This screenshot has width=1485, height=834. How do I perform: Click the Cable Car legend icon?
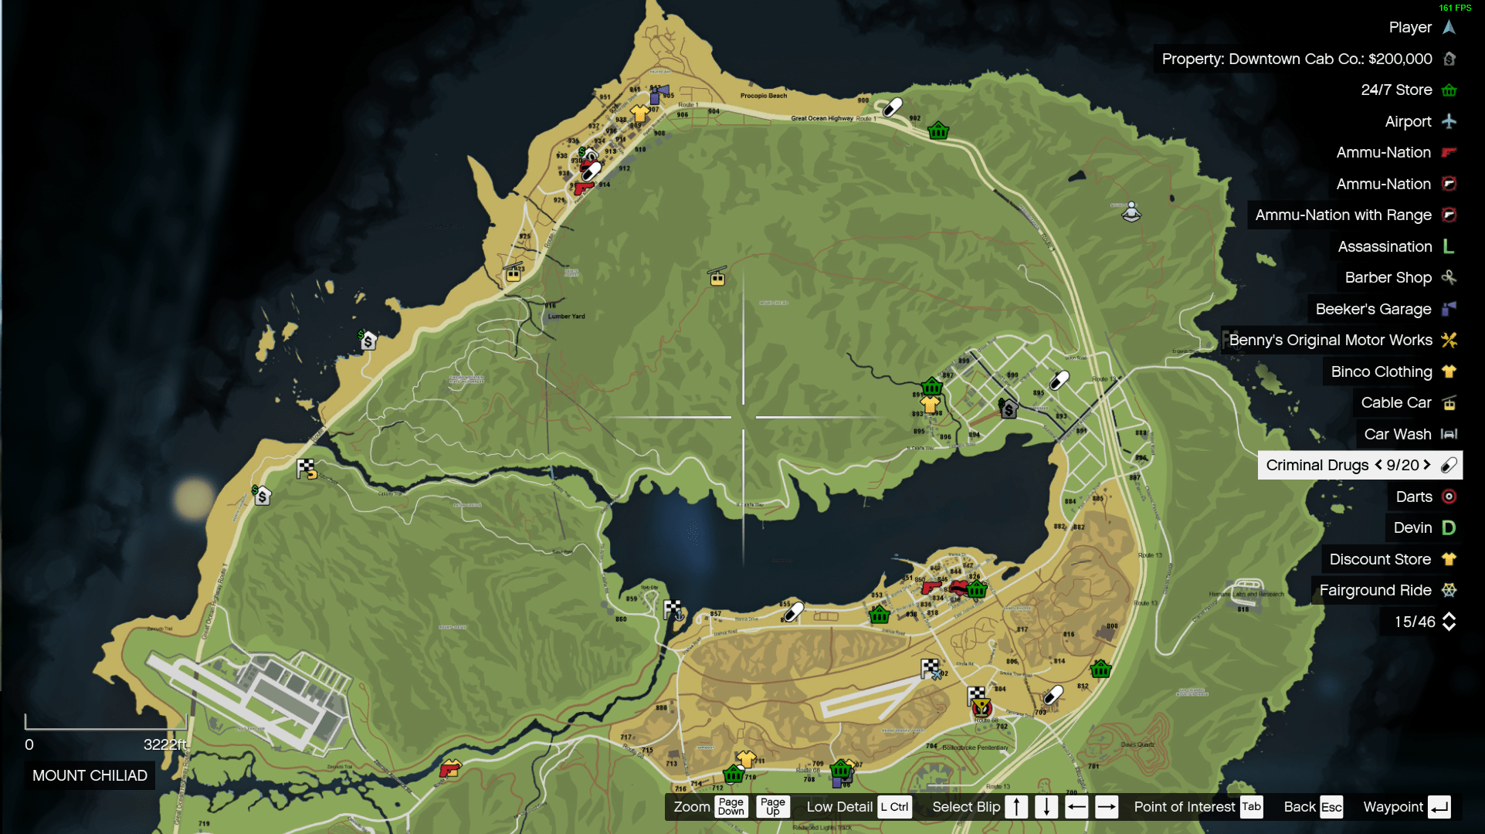coord(1449,402)
